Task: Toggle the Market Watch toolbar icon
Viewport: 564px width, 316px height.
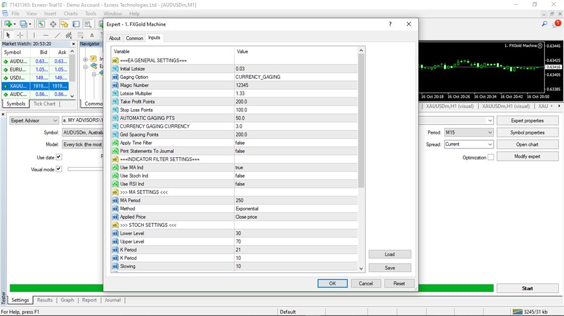Action: pyautogui.click(x=41, y=24)
